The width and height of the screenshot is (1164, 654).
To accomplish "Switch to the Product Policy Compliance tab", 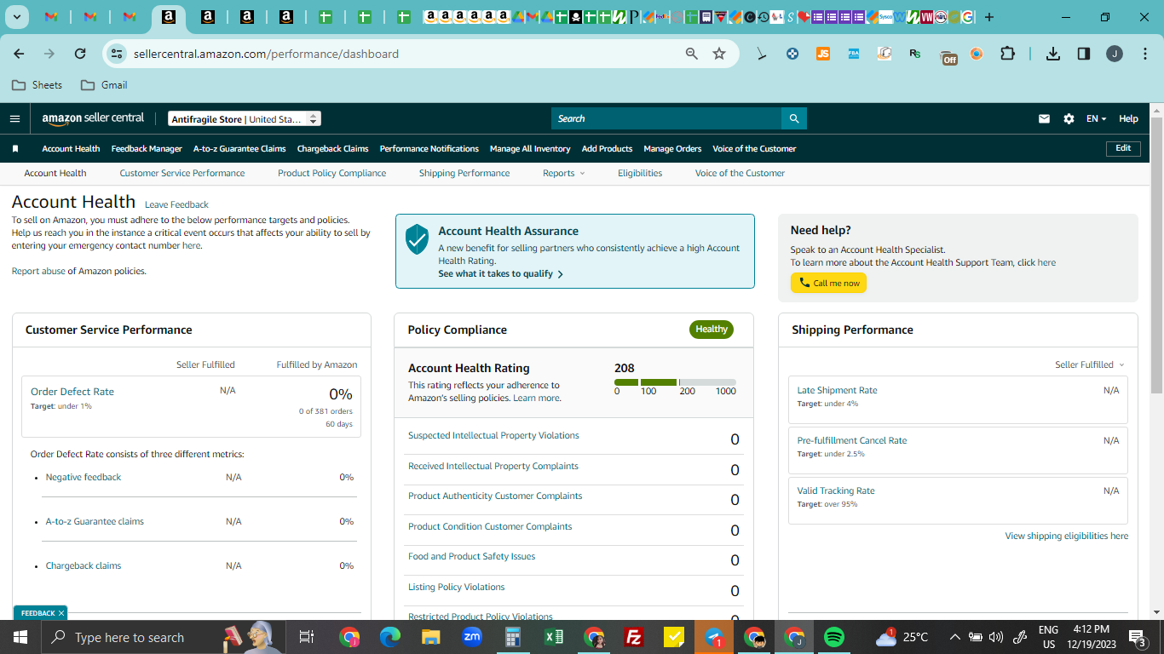I will click(x=331, y=173).
